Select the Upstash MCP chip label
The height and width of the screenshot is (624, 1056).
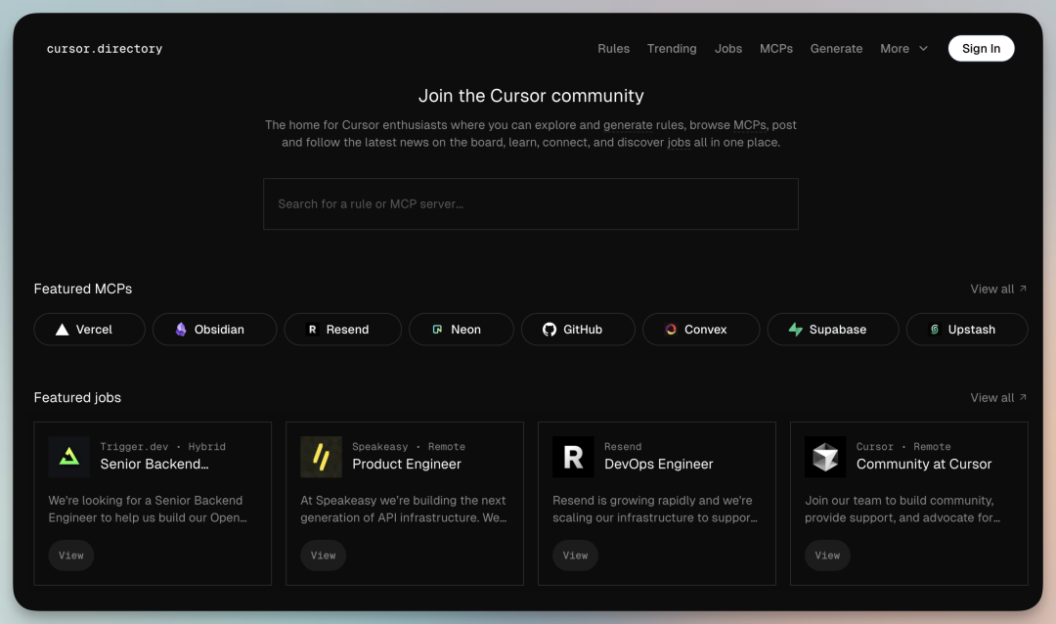point(971,330)
